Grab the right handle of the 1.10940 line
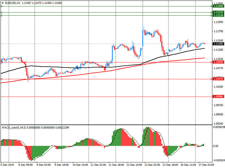This screenshot has height=168, width=225. click(211, 62)
